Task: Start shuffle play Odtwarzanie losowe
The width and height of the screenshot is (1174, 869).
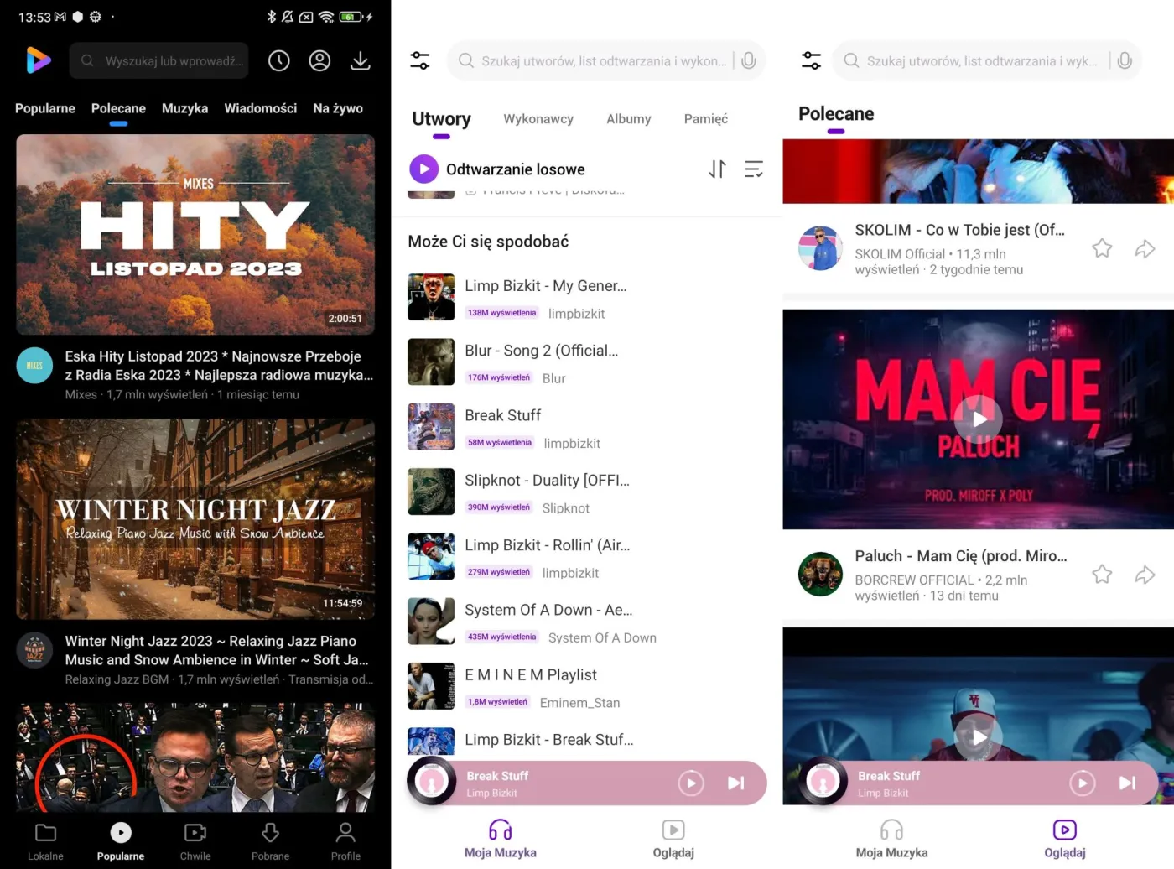Action: pos(424,169)
